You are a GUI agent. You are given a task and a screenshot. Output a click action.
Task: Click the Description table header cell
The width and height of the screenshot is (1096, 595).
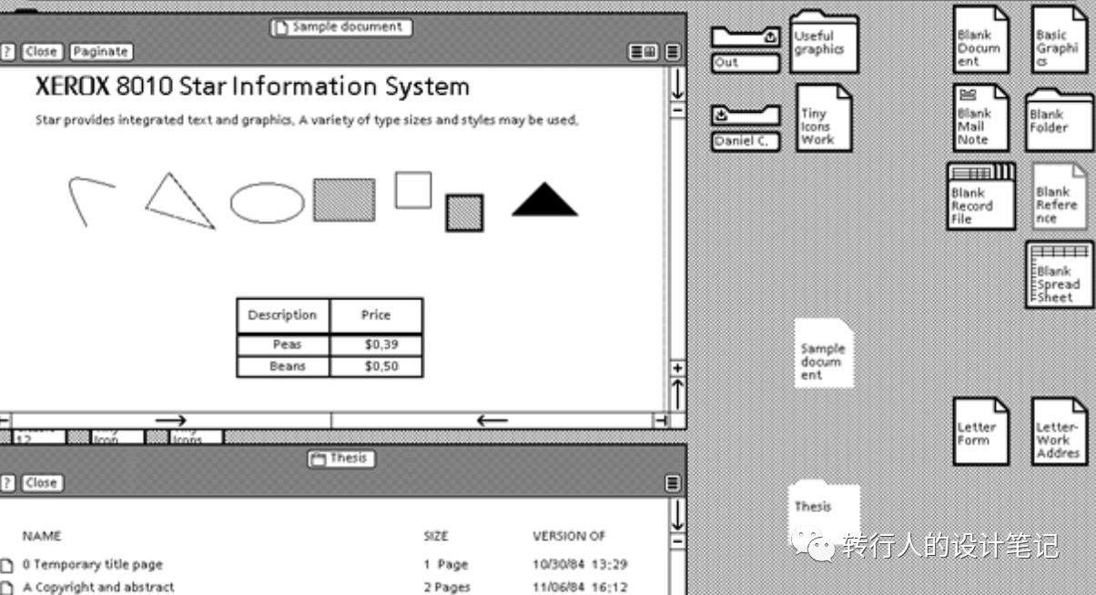[283, 316]
